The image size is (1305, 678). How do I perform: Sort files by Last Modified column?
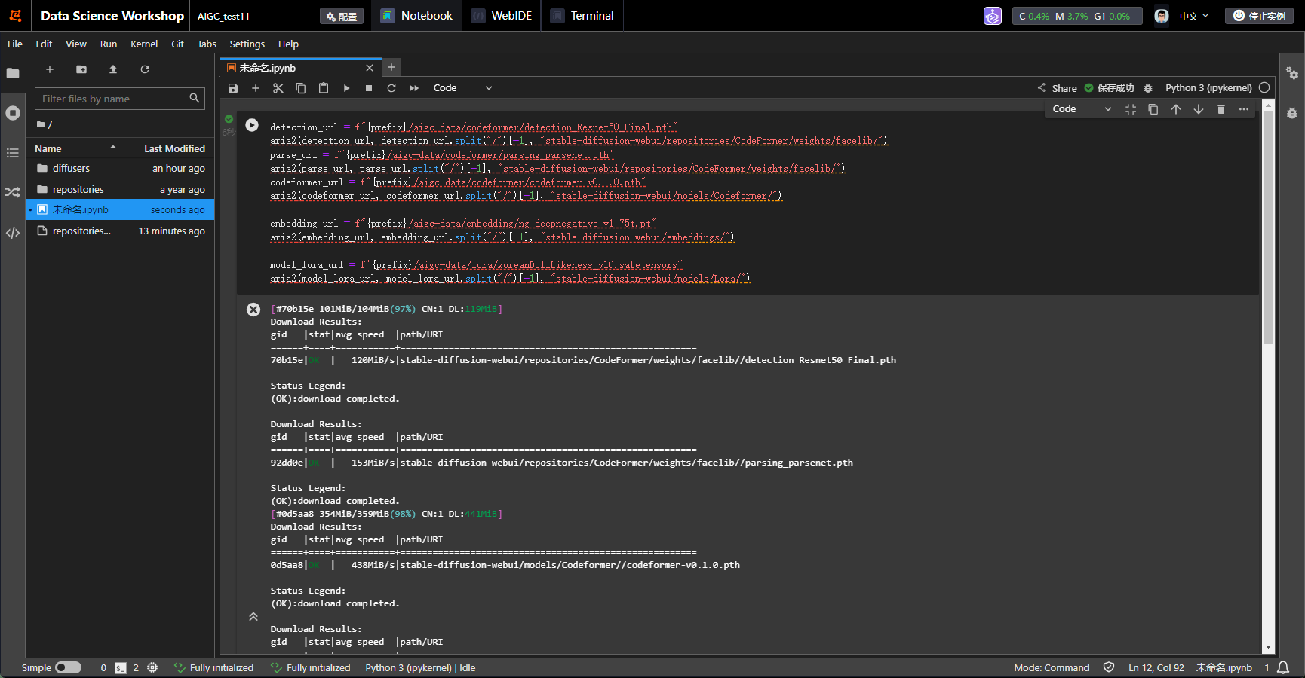[x=173, y=148]
